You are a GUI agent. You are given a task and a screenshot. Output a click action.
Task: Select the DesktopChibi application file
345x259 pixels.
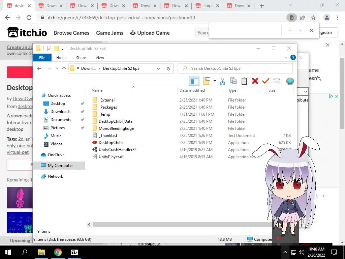tap(111, 143)
